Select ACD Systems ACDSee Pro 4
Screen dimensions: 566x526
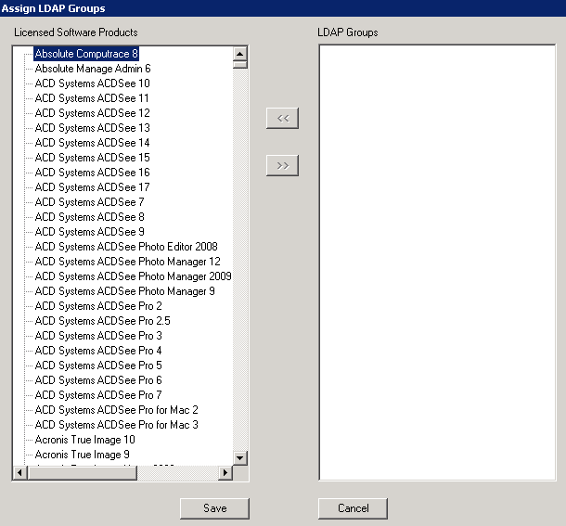98,350
